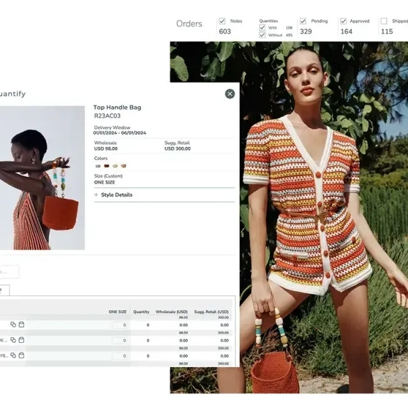Image resolution: width=408 pixels, height=408 pixels.
Task: Enable the Shipped orders checkbox
Action: point(384,21)
